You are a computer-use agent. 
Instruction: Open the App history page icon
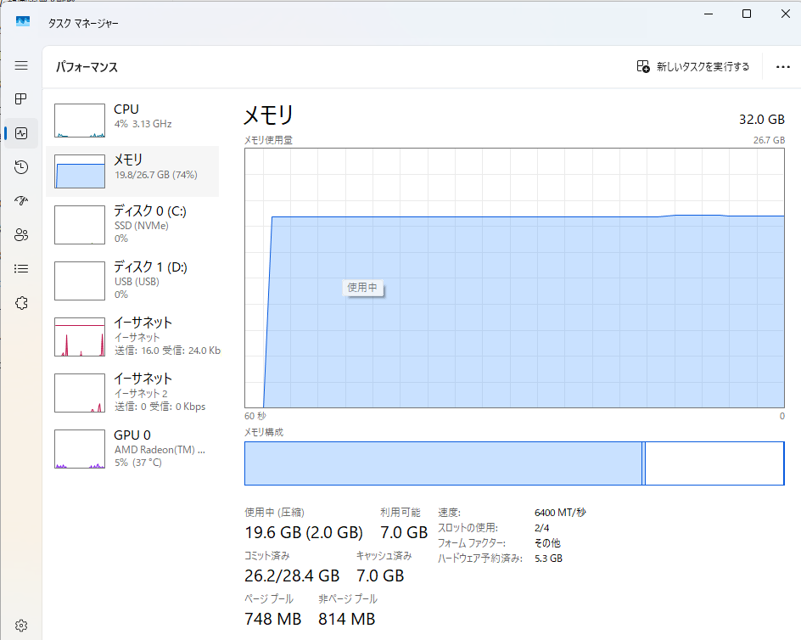[21, 167]
